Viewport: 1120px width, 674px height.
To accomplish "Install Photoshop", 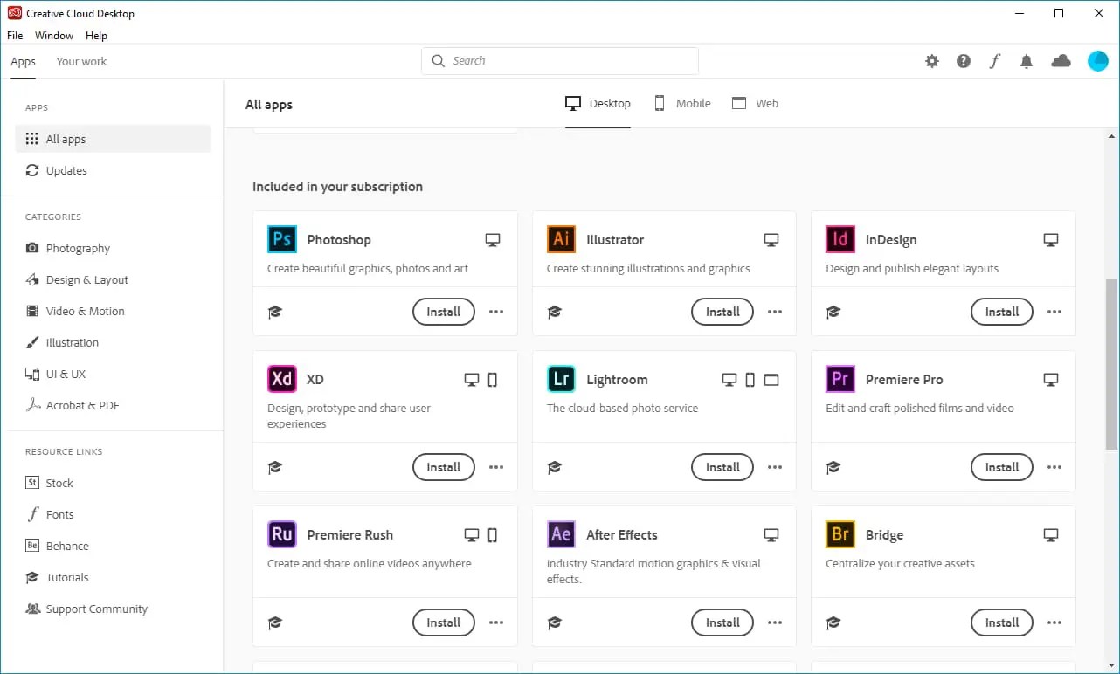I will point(443,312).
